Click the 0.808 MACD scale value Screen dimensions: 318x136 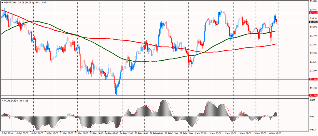click(313, 100)
